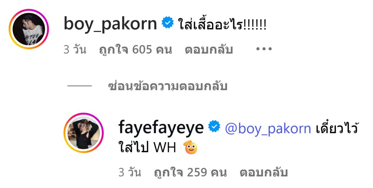Screen dimensions: 373x188
Task: Reply to fayefayeye's comment via ตอบกลับ
Action: [263, 172]
